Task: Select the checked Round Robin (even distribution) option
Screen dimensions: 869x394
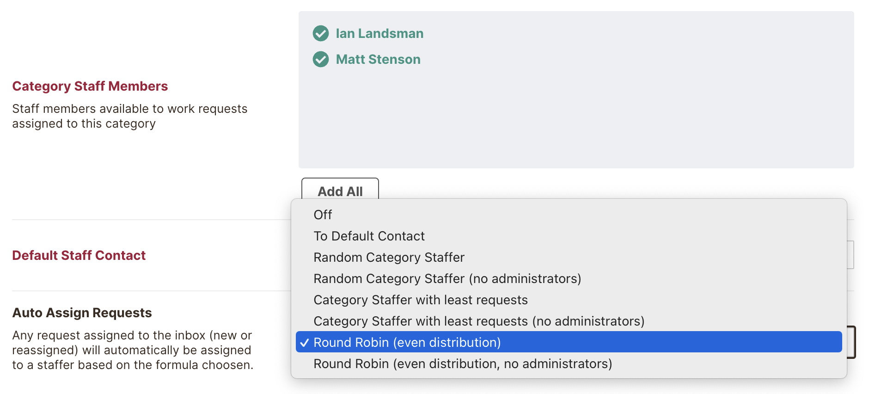Action: [407, 342]
